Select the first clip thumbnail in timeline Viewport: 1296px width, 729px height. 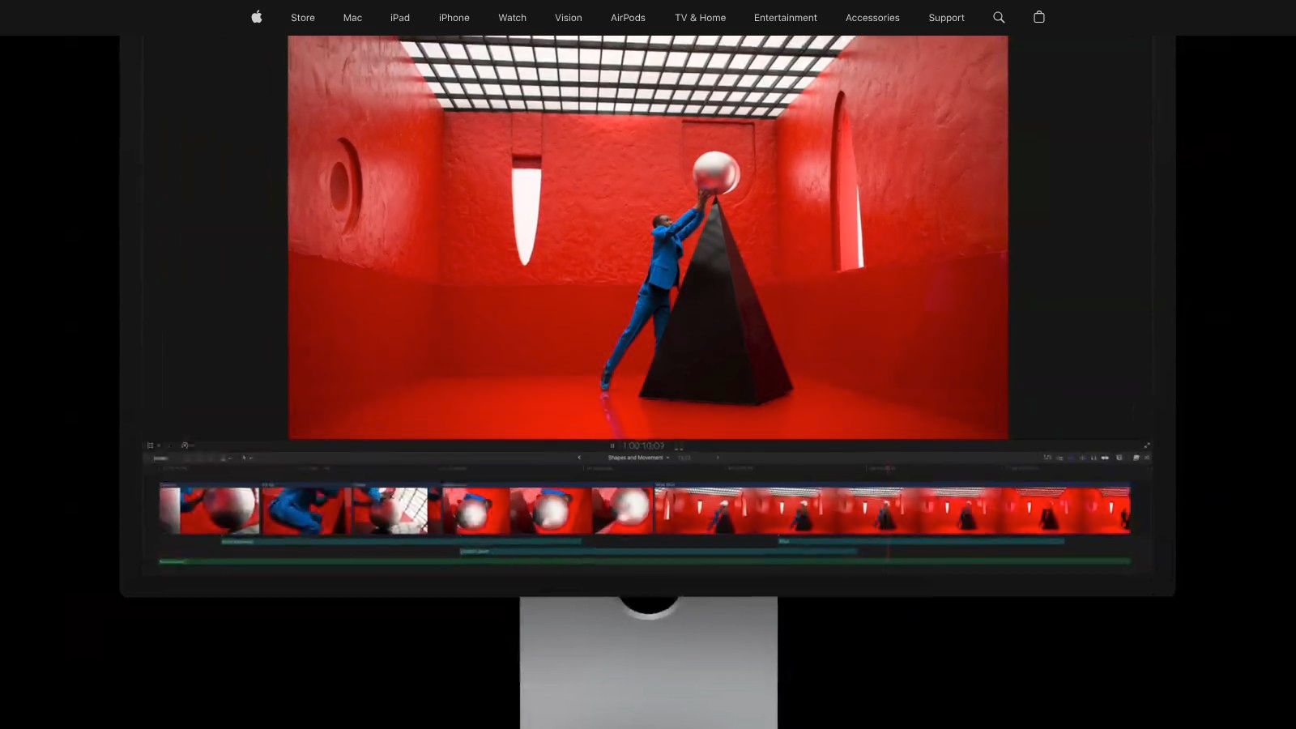pos(209,510)
